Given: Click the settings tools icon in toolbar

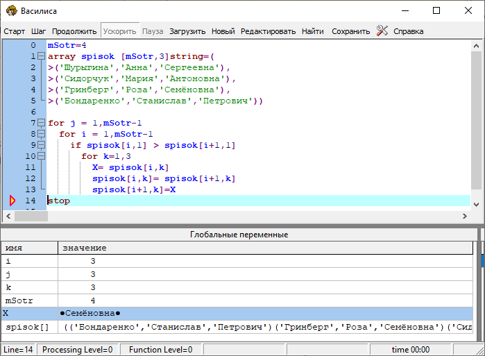Looking at the screenshot, I should click(x=382, y=31).
